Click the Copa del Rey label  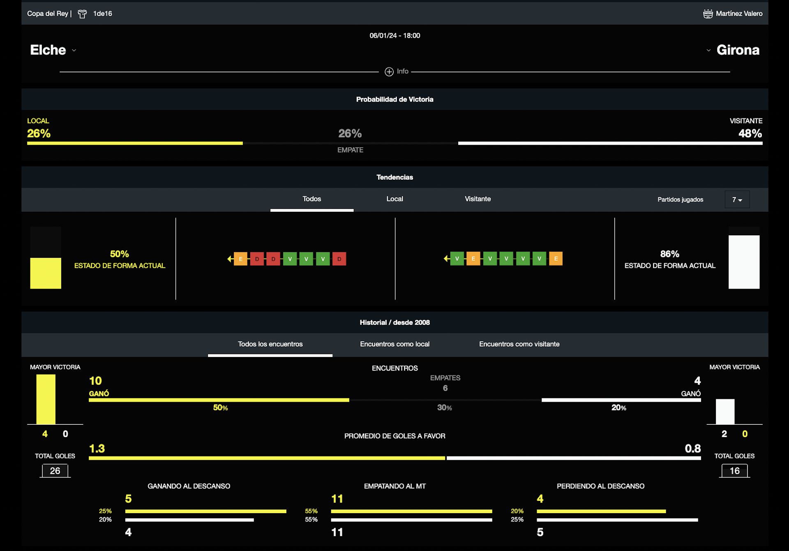48,14
